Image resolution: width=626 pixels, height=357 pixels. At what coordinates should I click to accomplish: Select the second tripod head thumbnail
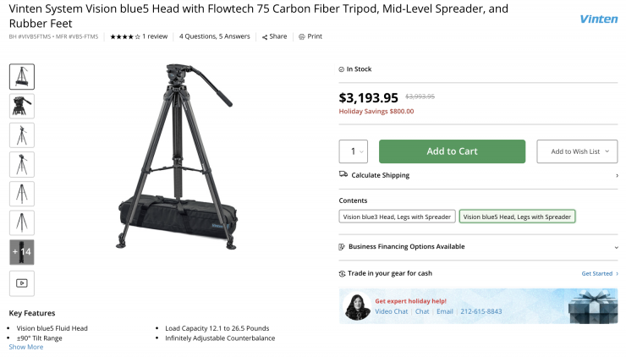(22, 106)
